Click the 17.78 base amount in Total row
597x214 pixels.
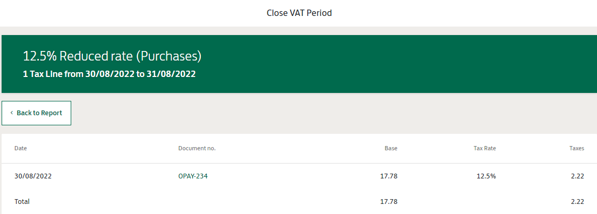[389, 202]
